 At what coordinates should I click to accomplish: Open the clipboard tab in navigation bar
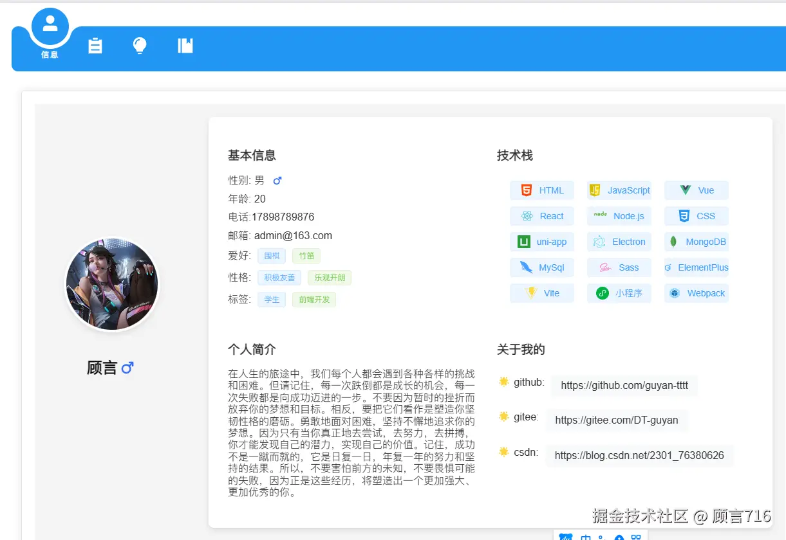pyautogui.click(x=95, y=46)
